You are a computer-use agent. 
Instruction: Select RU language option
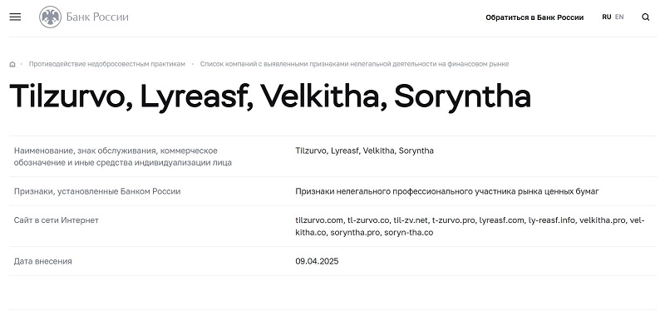[x=607, y=17]
